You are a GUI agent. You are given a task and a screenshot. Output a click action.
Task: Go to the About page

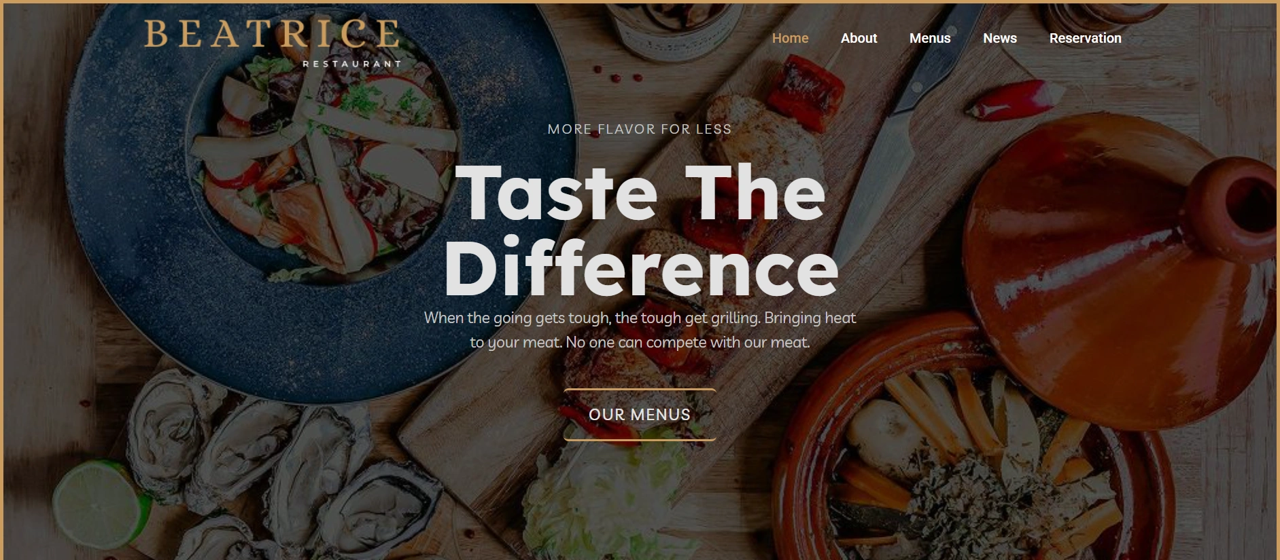click(859, 39)
